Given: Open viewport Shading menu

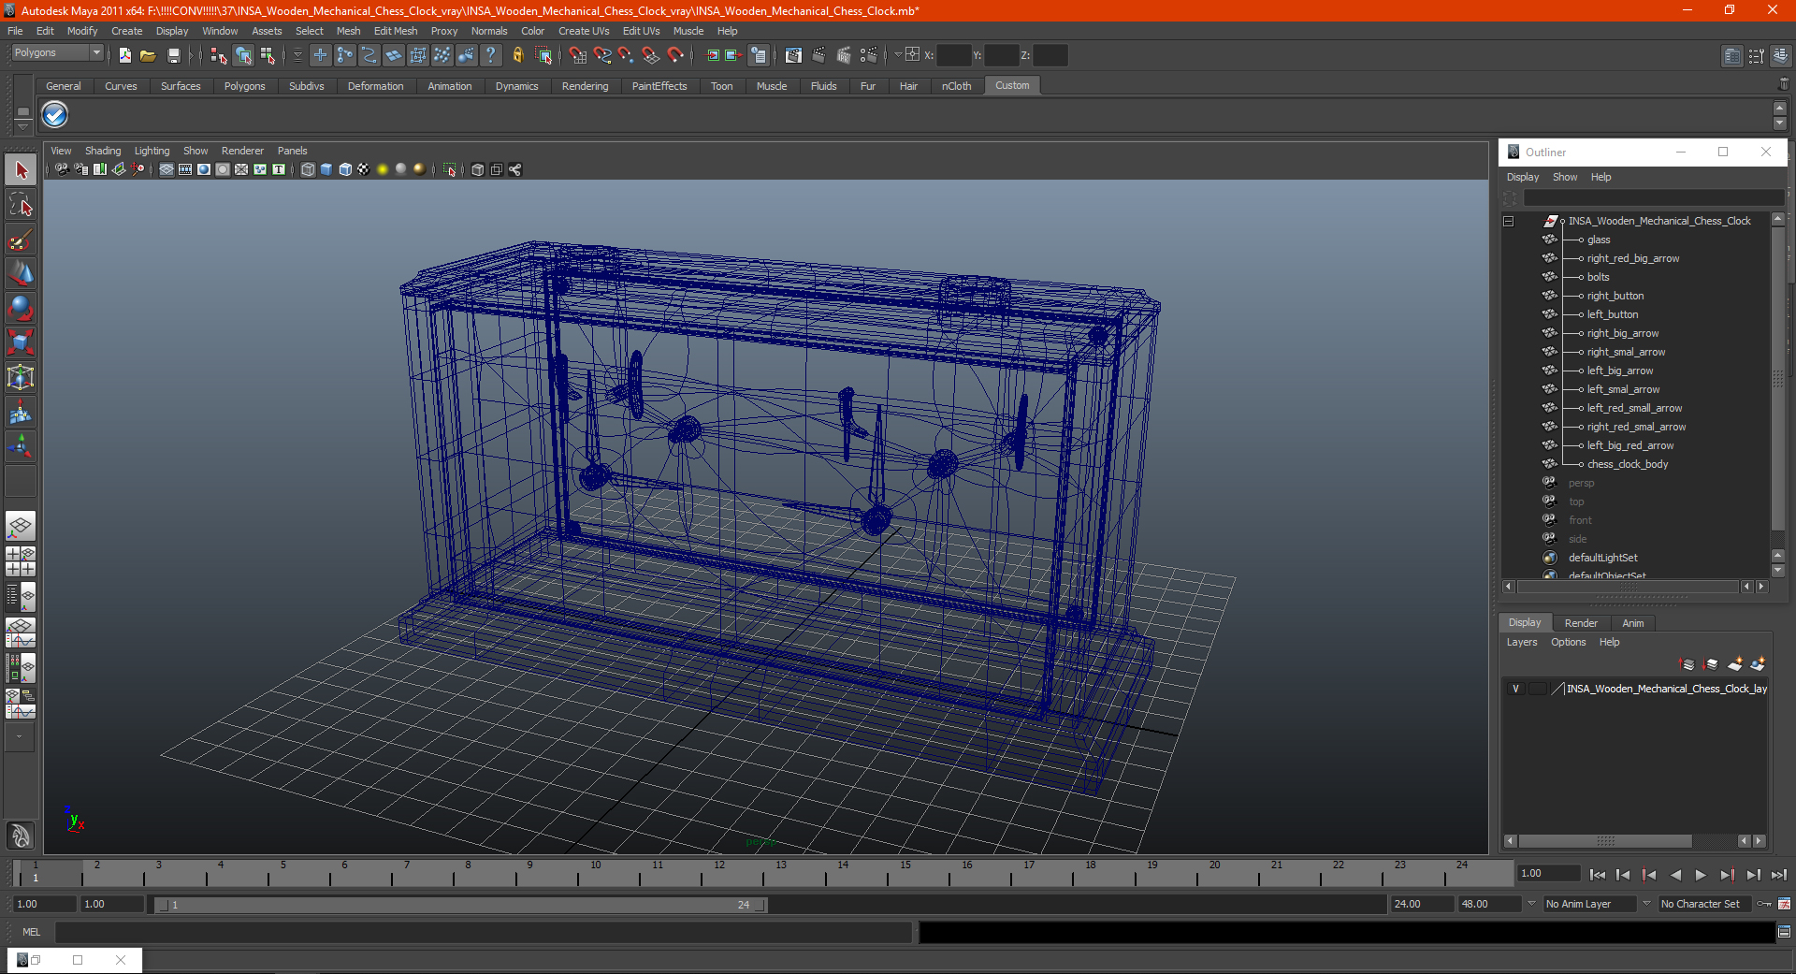Looking at the screenshot, I should tap(103, 151).
